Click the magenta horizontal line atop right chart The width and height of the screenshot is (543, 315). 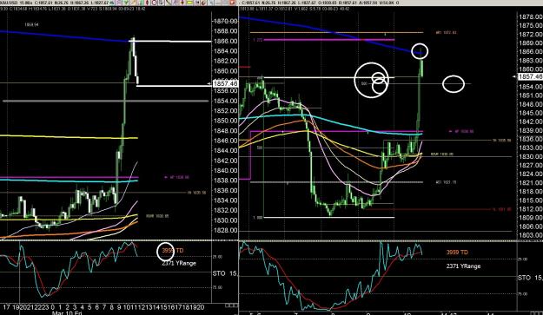(x=329, y=40)
